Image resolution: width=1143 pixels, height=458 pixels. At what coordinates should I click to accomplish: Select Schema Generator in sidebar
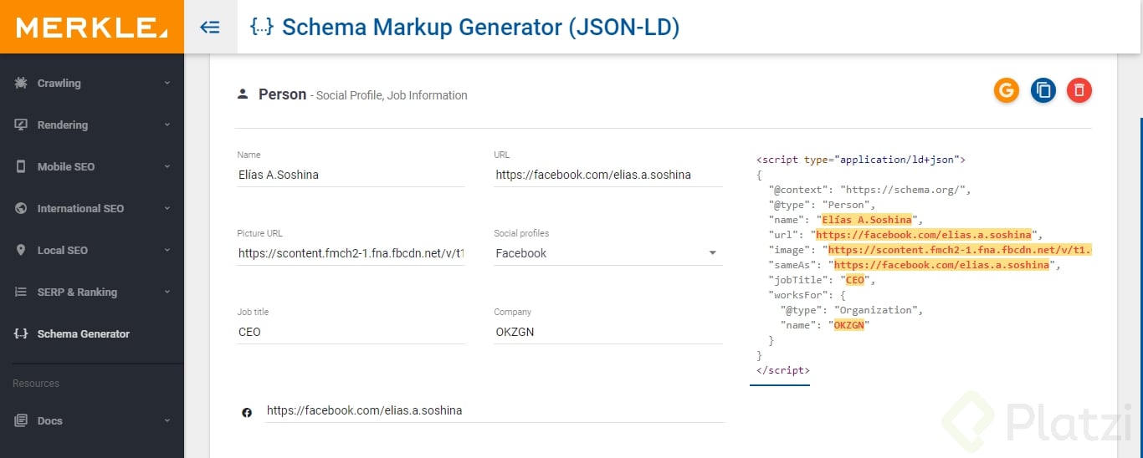pos(92,333)
